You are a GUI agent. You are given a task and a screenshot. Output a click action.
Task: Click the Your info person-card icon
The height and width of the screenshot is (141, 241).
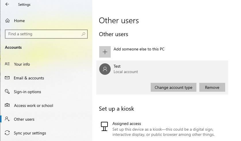(7, 64)
